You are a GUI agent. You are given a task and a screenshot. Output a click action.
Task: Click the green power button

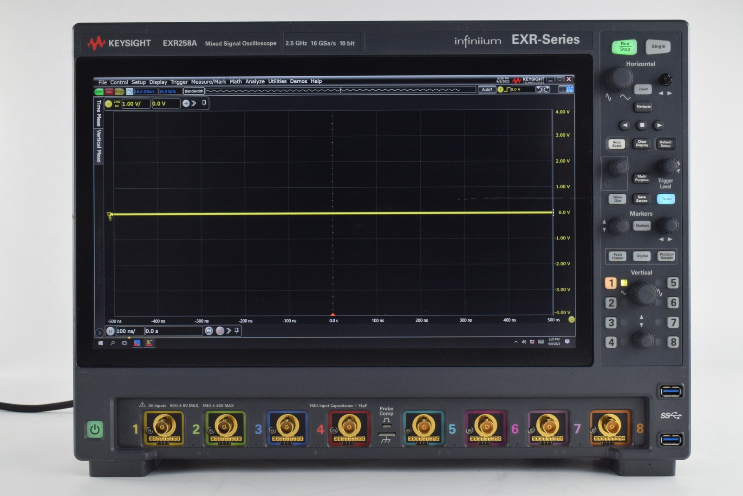tap(95, 430)
